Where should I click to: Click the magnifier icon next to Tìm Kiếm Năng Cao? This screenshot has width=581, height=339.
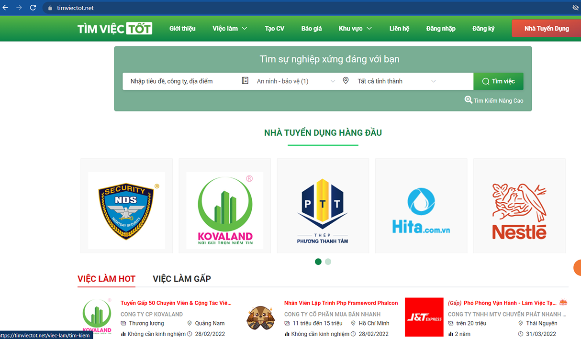[x=468, y=100]
